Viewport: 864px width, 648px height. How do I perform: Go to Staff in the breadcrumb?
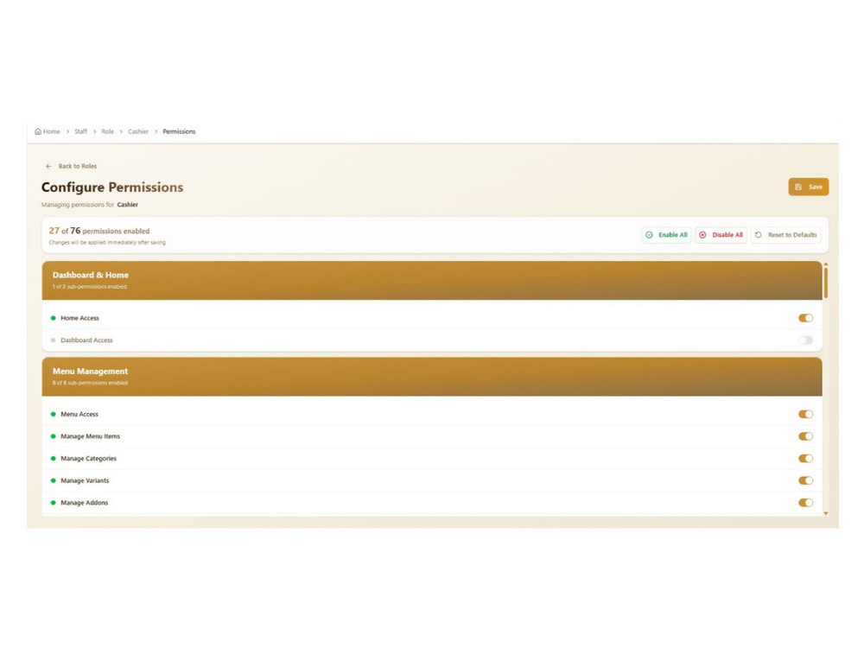coord(81,131)
